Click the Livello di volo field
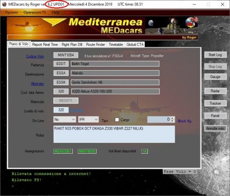 click(61, 110)
